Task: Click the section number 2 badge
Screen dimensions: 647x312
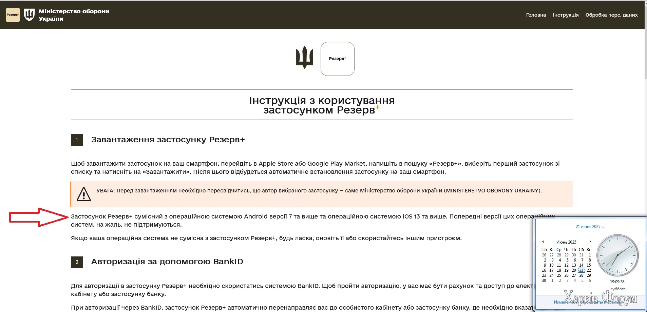Action: 77,262
